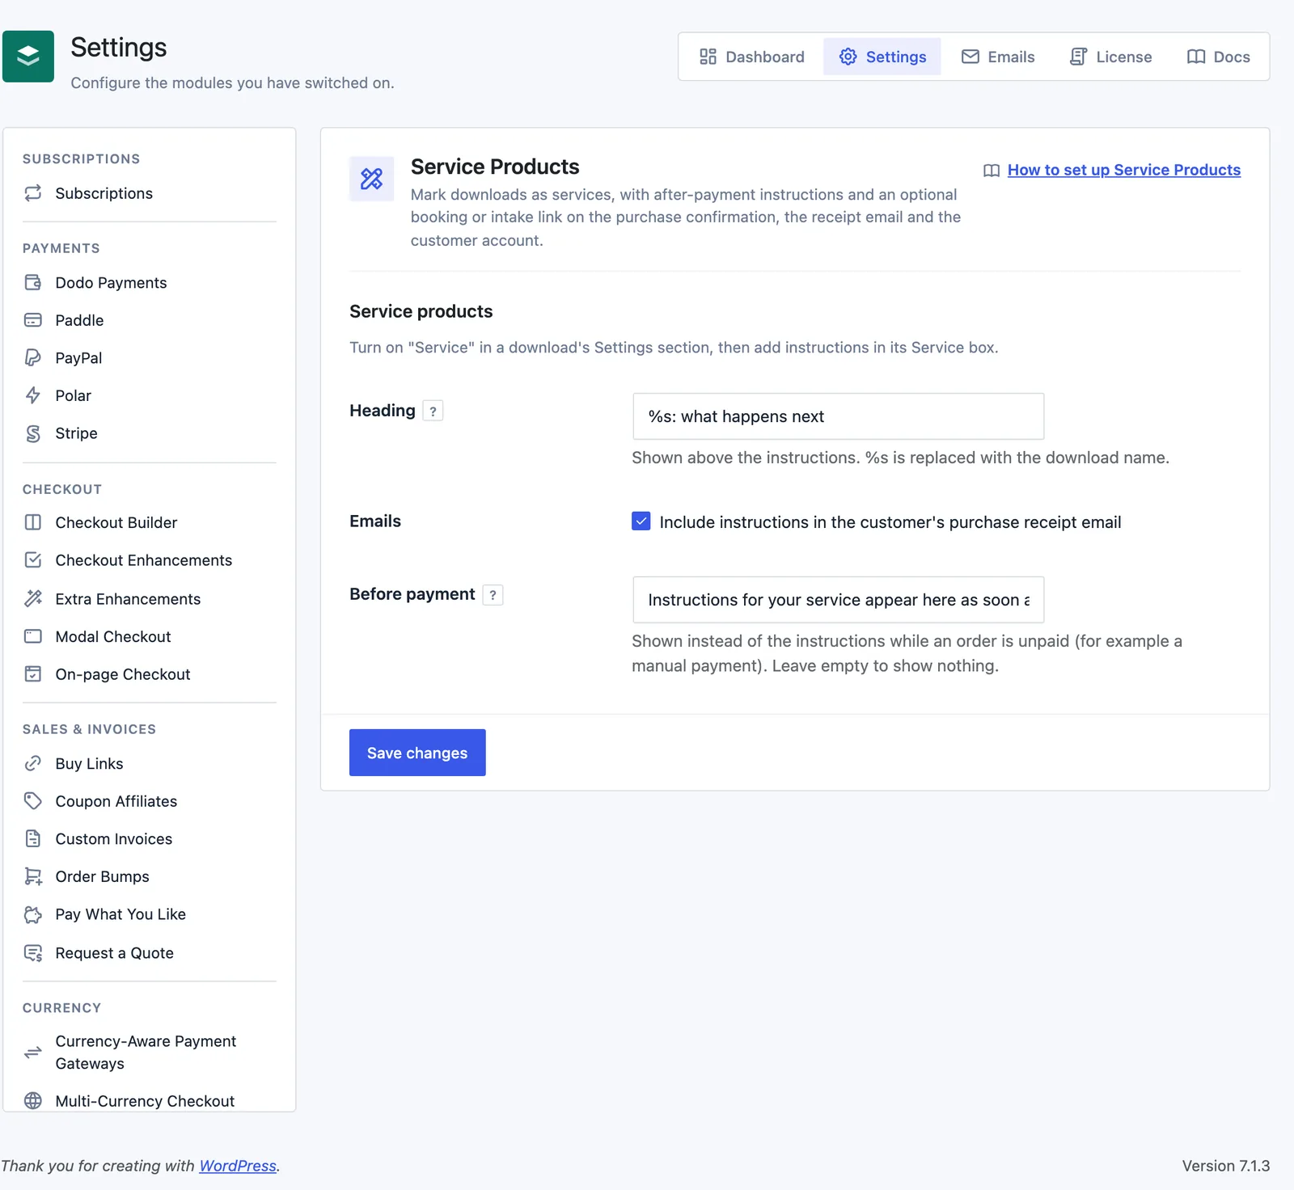Click the Buy Links chain icon
Viewport: 1294px width, 1190px height.
33,763
